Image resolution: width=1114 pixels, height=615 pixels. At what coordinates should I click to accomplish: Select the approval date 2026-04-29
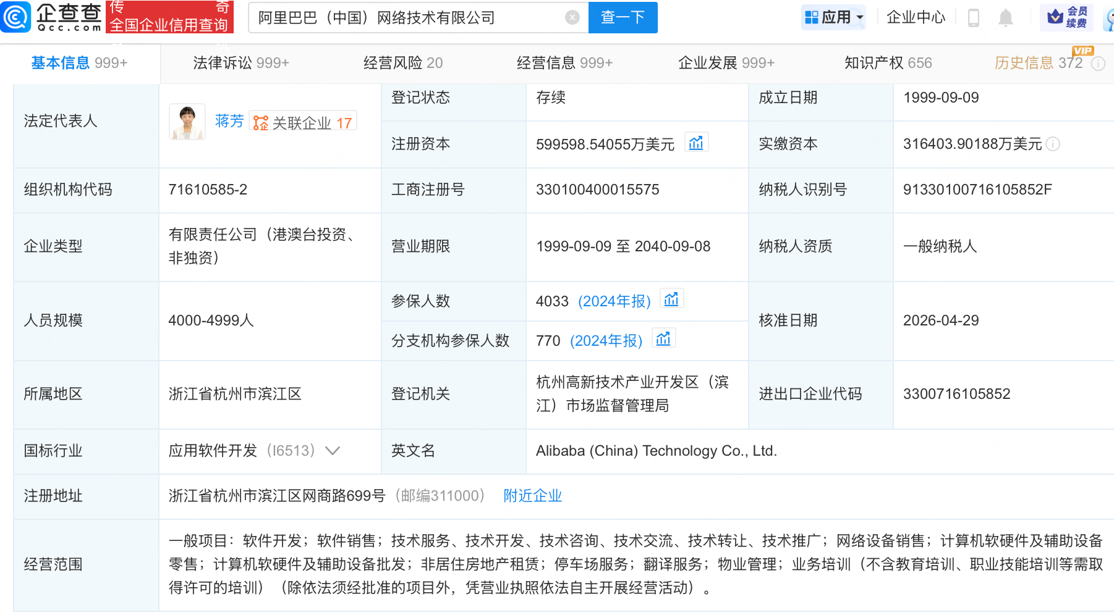(941, 320)
